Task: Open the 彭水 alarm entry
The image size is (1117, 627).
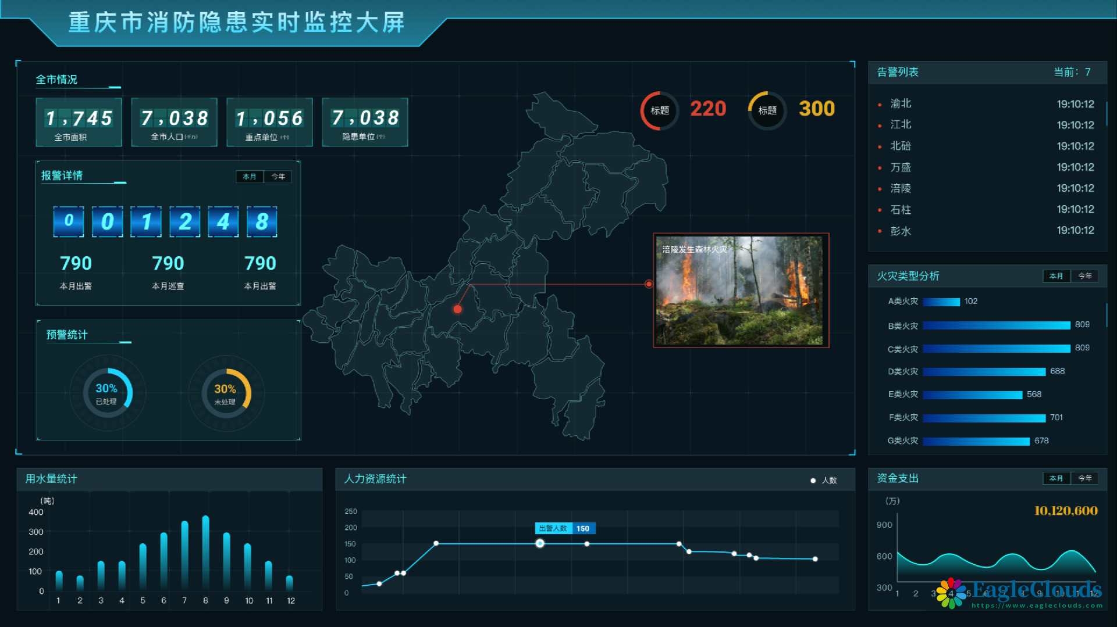Action: click(901, 231)
